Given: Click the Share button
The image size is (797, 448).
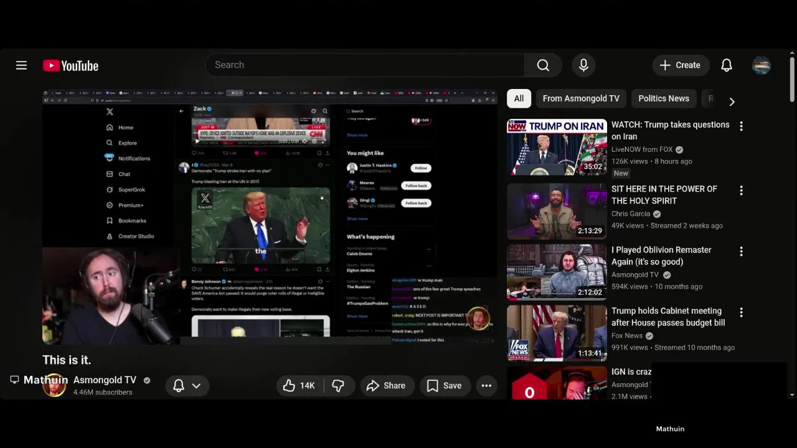Looking at the screenshot, I should click(386, 386).
